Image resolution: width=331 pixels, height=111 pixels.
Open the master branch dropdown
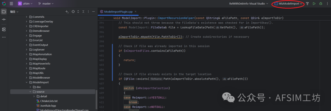[46, 4]
